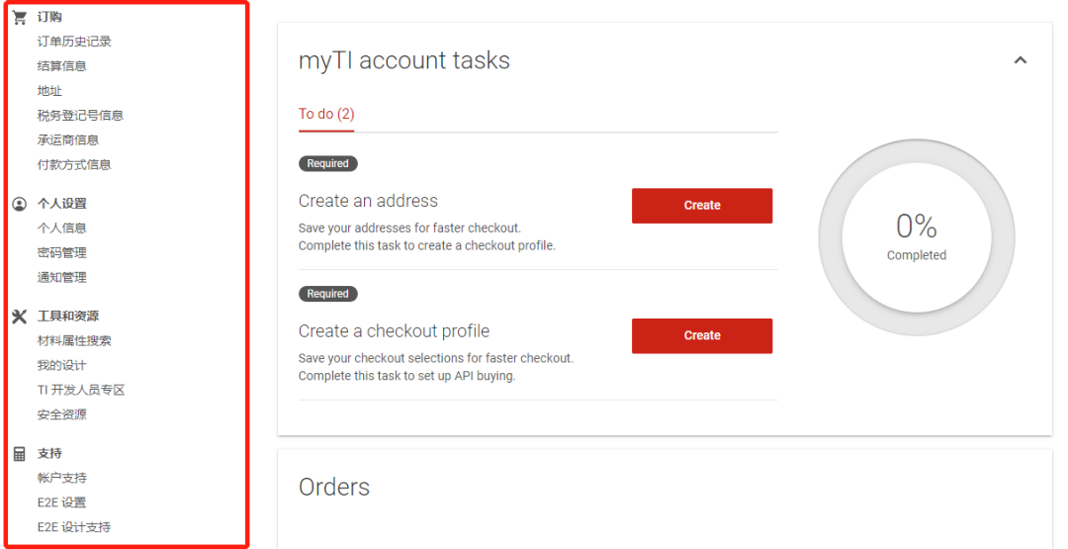Open the 结算信息 link
This screenshot has height=549, width=1068.
tap(62, 66)
